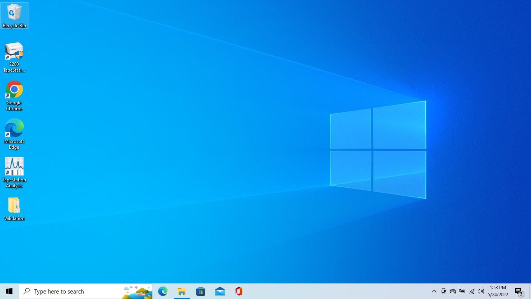Click the Meet Now tray icon
Viewport: 531px width, 299px height.
point(444,291)
